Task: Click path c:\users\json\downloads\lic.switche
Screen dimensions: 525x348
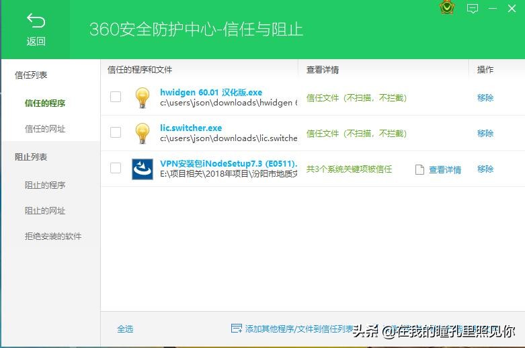Action: [x=229, y=138]
